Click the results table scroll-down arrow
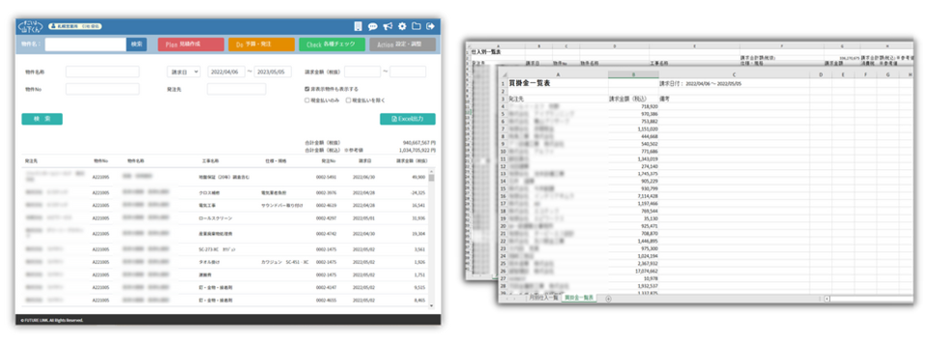 point(431,306)
